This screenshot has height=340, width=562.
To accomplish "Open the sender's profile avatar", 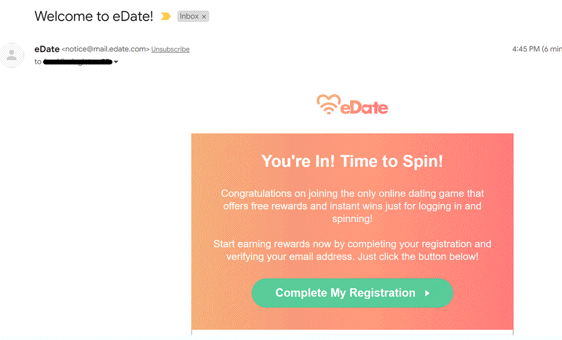I will tap(12, 55).
